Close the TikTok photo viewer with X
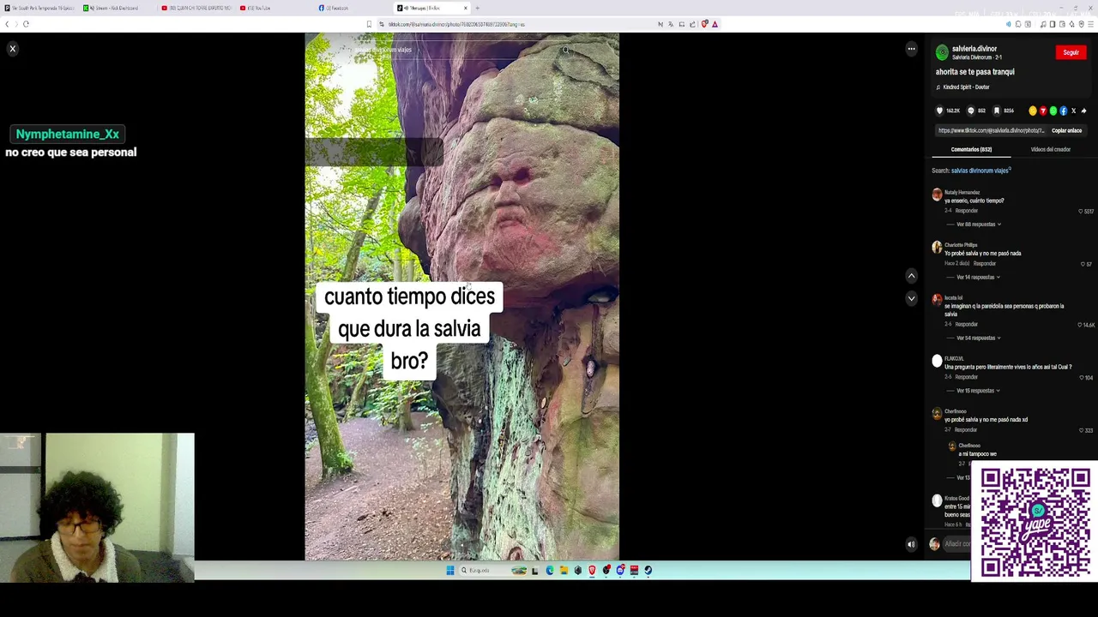The width and height of the screenshot is (1098, 617). [13, 49]
